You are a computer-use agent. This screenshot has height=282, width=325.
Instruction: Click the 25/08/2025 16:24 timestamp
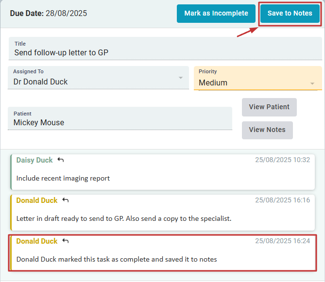(282, 241)
